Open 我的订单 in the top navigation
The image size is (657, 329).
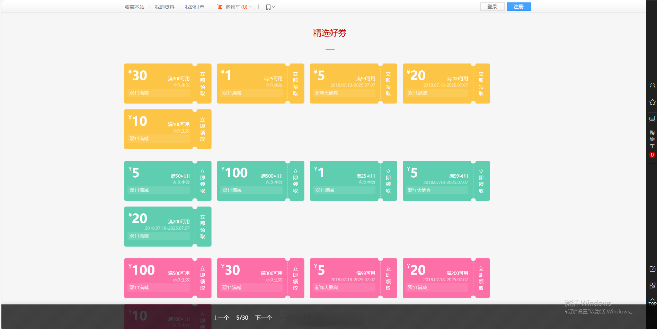[x=195, y=7]
